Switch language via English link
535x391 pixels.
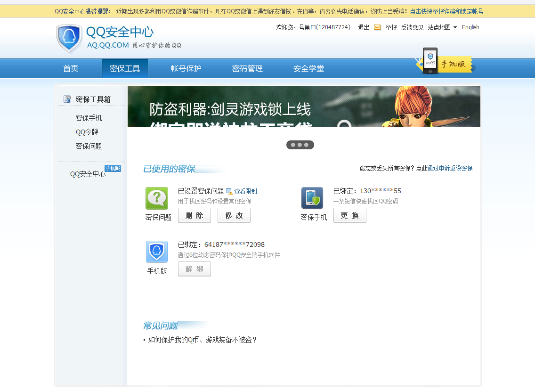(470, 27)
